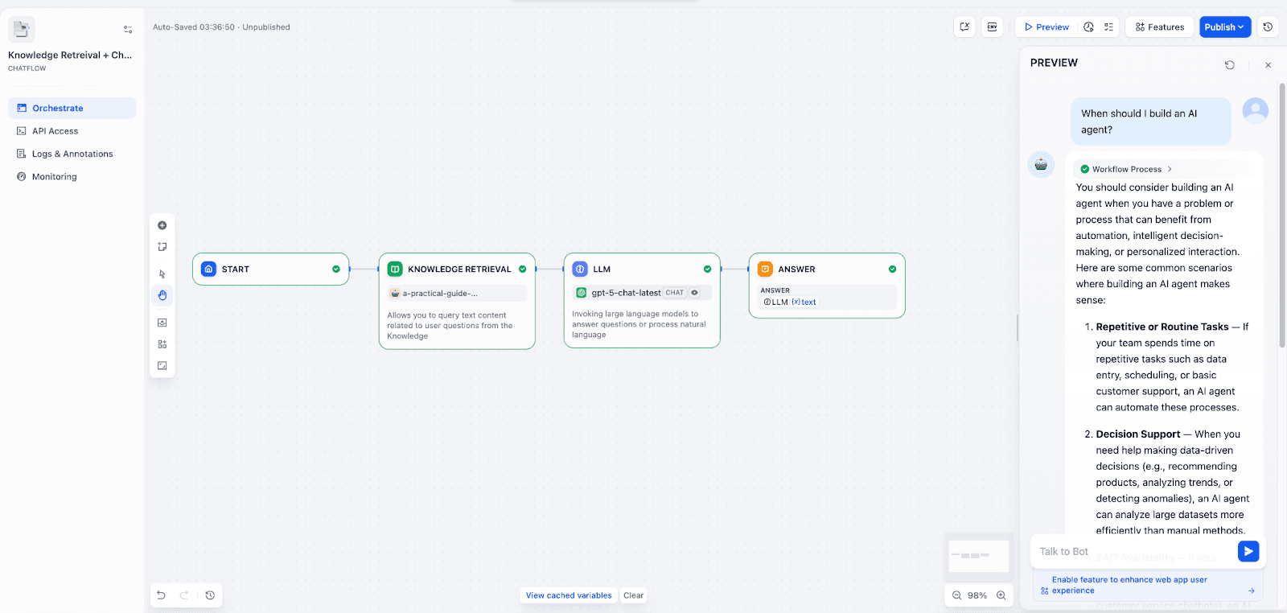Click the zoom in magnifier icon

click(x=1001, y=595)
